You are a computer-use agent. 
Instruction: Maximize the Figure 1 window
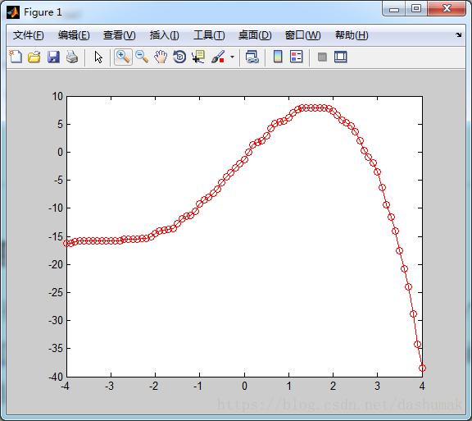click(416, 8)
